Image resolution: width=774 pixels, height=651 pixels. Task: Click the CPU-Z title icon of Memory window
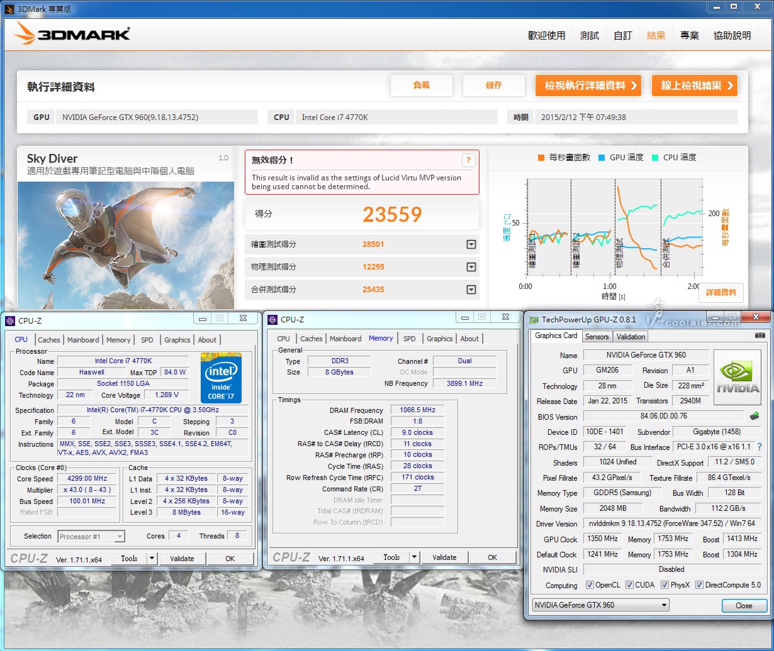(x=272, y=319)
